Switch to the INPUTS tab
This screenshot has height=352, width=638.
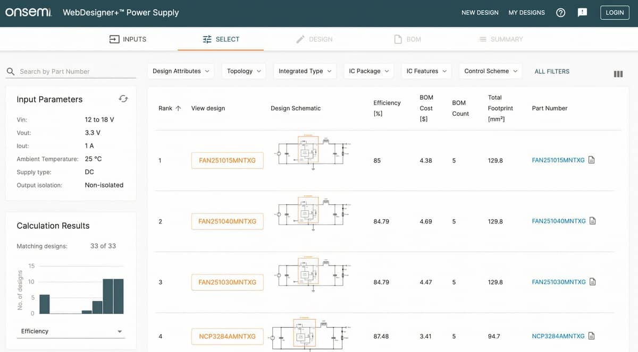(x=128, y=39)
